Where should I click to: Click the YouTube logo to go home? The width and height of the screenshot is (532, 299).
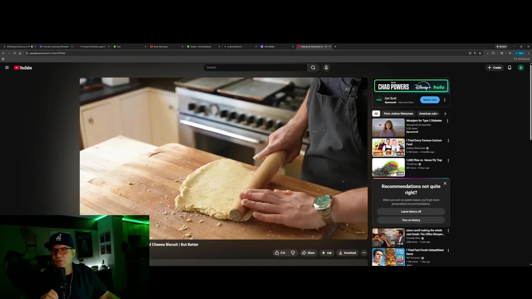pos(23,68)
